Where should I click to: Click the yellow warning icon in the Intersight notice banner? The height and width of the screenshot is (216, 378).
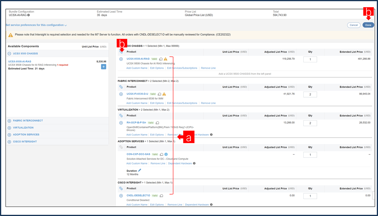tap(10, 35)
